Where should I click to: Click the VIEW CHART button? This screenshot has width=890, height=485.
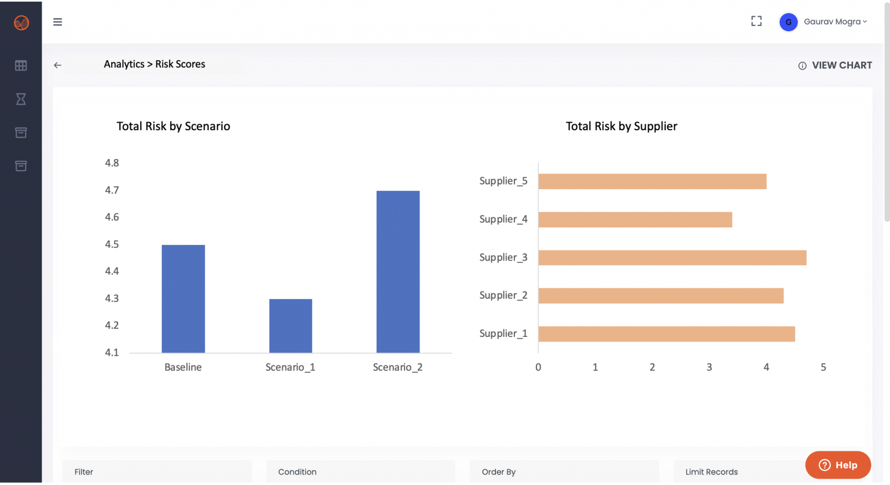(842, 65)
